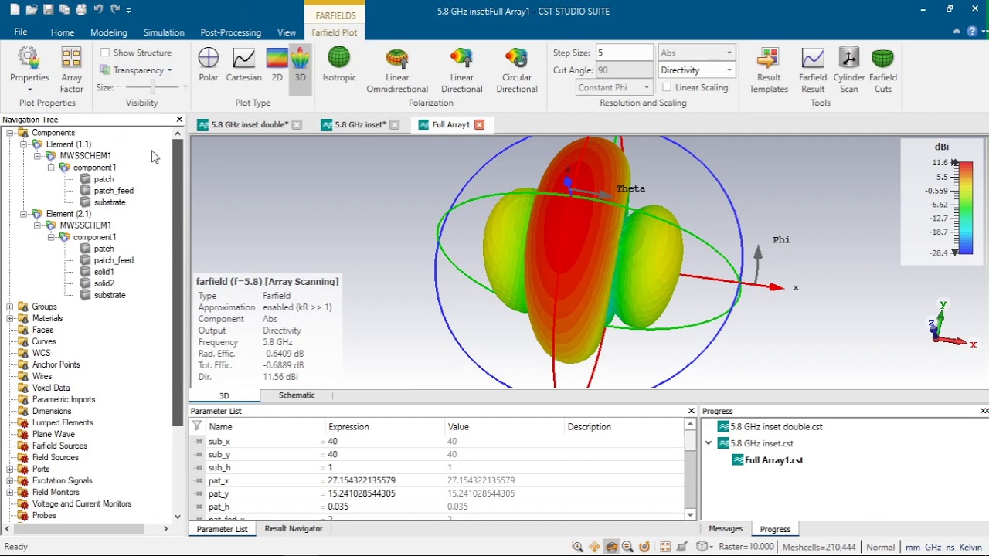Switch to the 2D plot view
989x556 pixels.
(277, 65)
